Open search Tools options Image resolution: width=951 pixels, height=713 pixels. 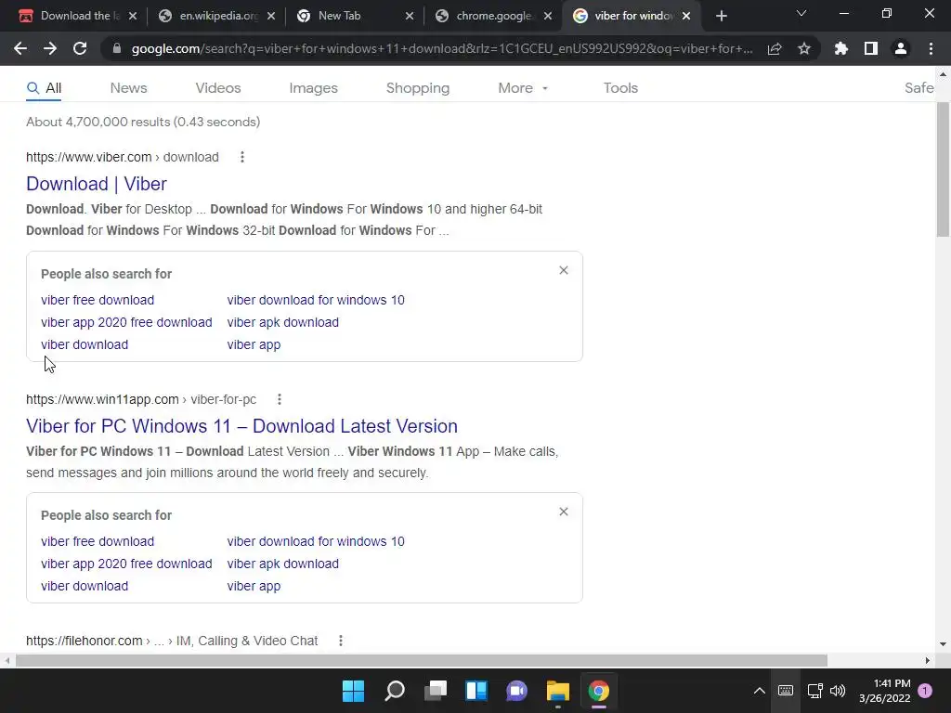pos(620,88)
